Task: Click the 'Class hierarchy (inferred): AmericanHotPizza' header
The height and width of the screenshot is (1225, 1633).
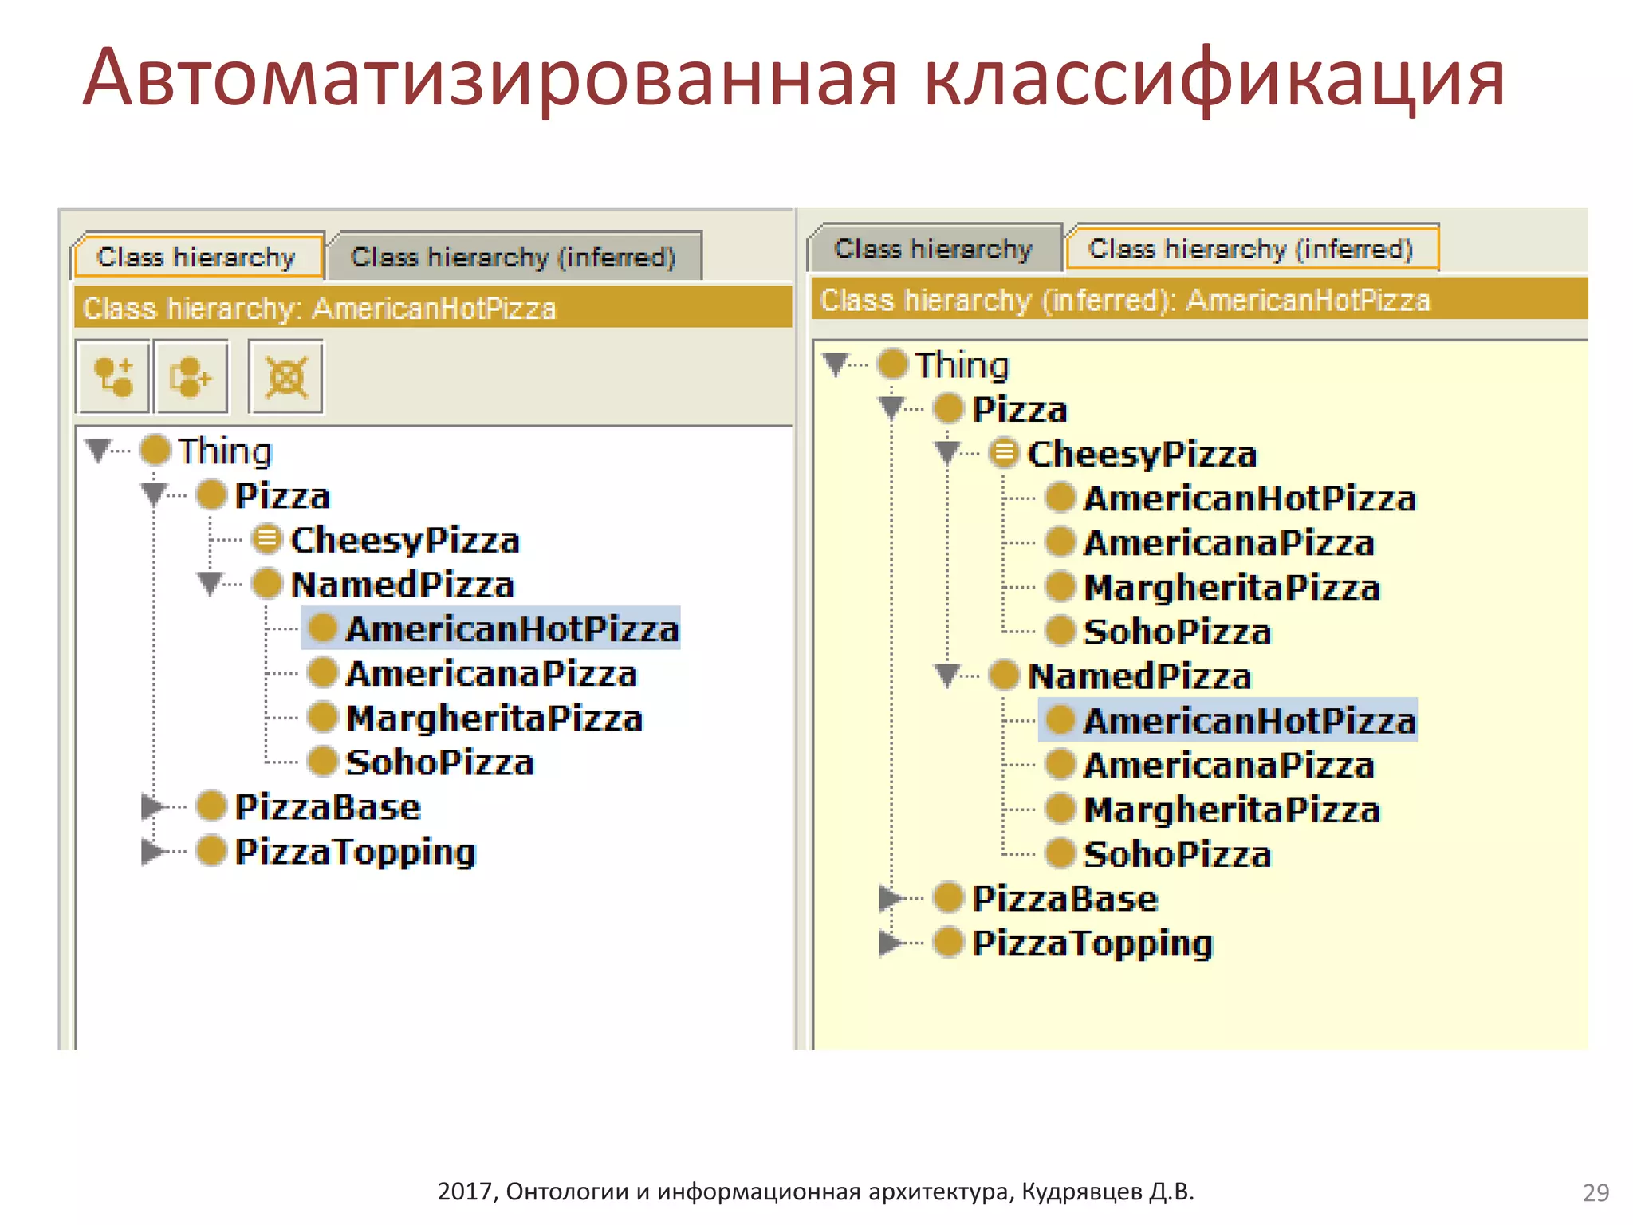Action: tap(1200, 300)
